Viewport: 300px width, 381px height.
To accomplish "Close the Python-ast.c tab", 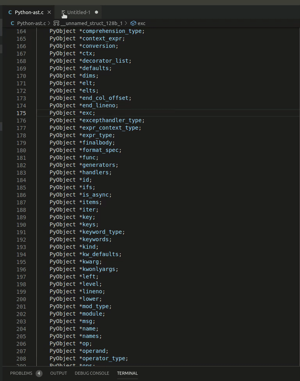I will (x=49, y=12).
